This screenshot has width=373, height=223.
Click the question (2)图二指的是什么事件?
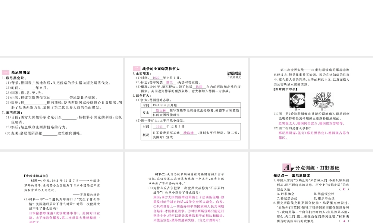point(292,128)
